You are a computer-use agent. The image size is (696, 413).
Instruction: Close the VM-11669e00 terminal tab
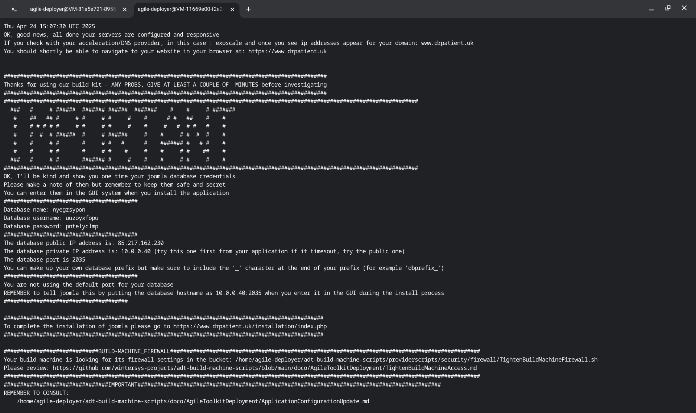pyautogui.click(x=232, y=9)
